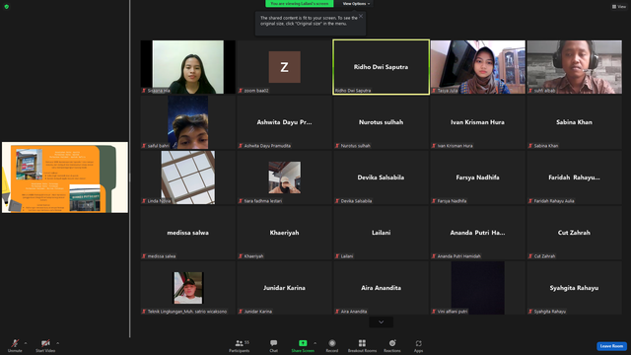
Task: Go to next page of participants
Action: click(382, 322)
